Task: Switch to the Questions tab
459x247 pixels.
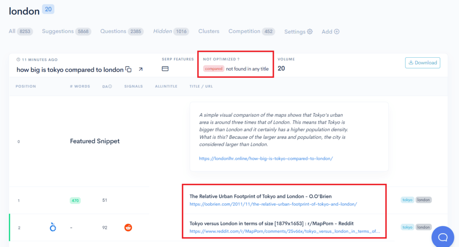Action: (113, 31)
